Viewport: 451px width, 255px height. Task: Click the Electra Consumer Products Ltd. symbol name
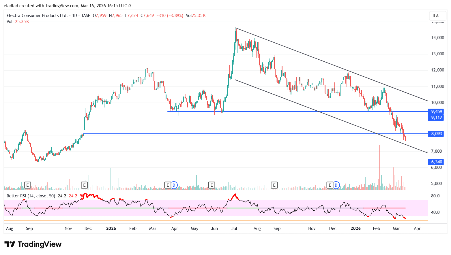click(x=37, y=16)
